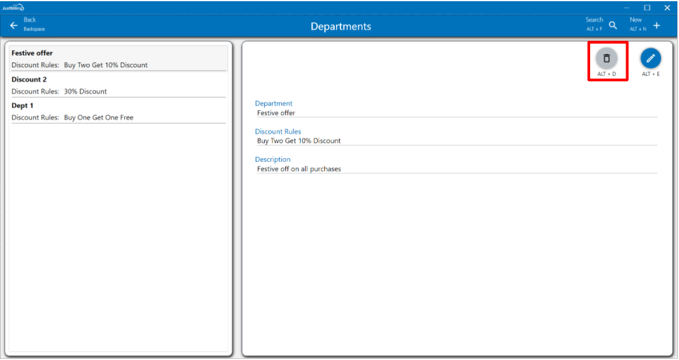Click the Departments page title

point(340,26)
